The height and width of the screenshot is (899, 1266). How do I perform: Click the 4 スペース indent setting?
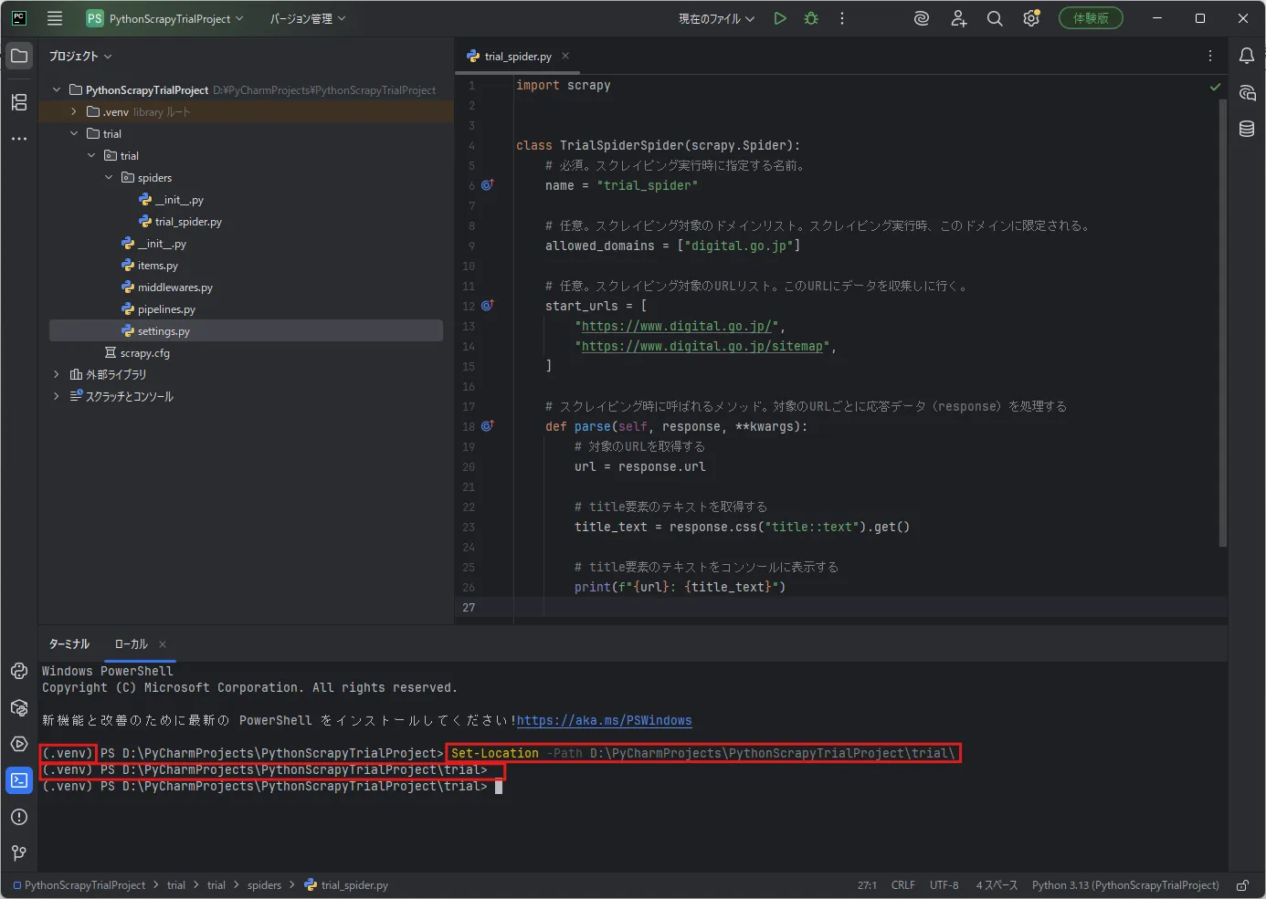997,885
